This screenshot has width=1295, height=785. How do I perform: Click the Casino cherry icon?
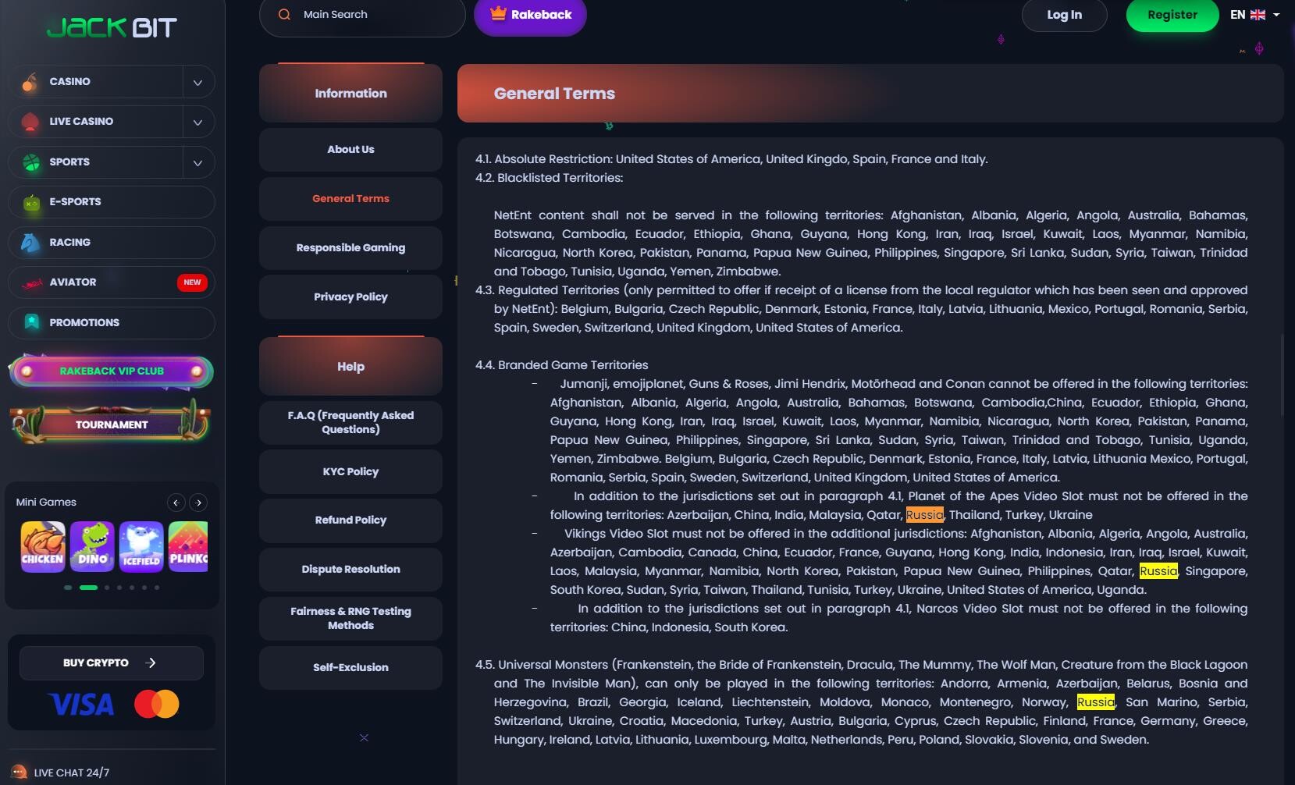click(x=30, y=81)
